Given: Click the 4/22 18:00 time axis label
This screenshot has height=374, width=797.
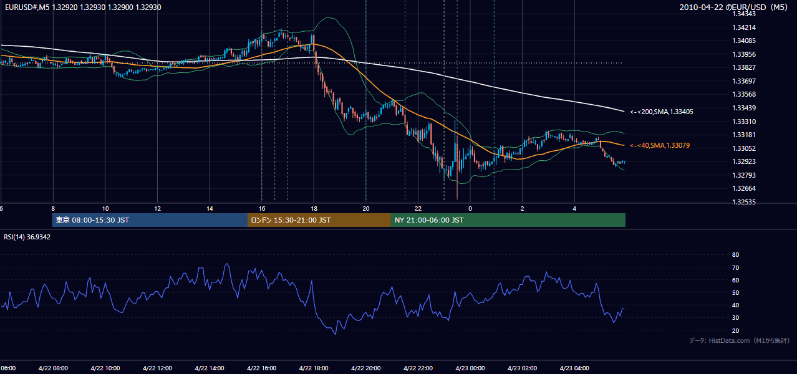Looking at the screenshot, I should coord(314,368).
